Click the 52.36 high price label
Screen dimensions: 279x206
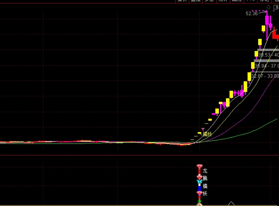tap(251, 13)
